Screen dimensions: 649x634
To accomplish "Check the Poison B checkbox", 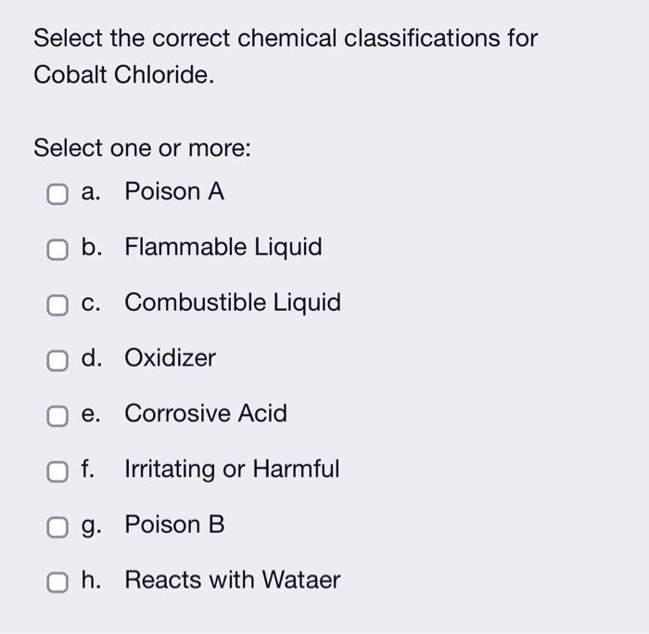I will (57, 527).
